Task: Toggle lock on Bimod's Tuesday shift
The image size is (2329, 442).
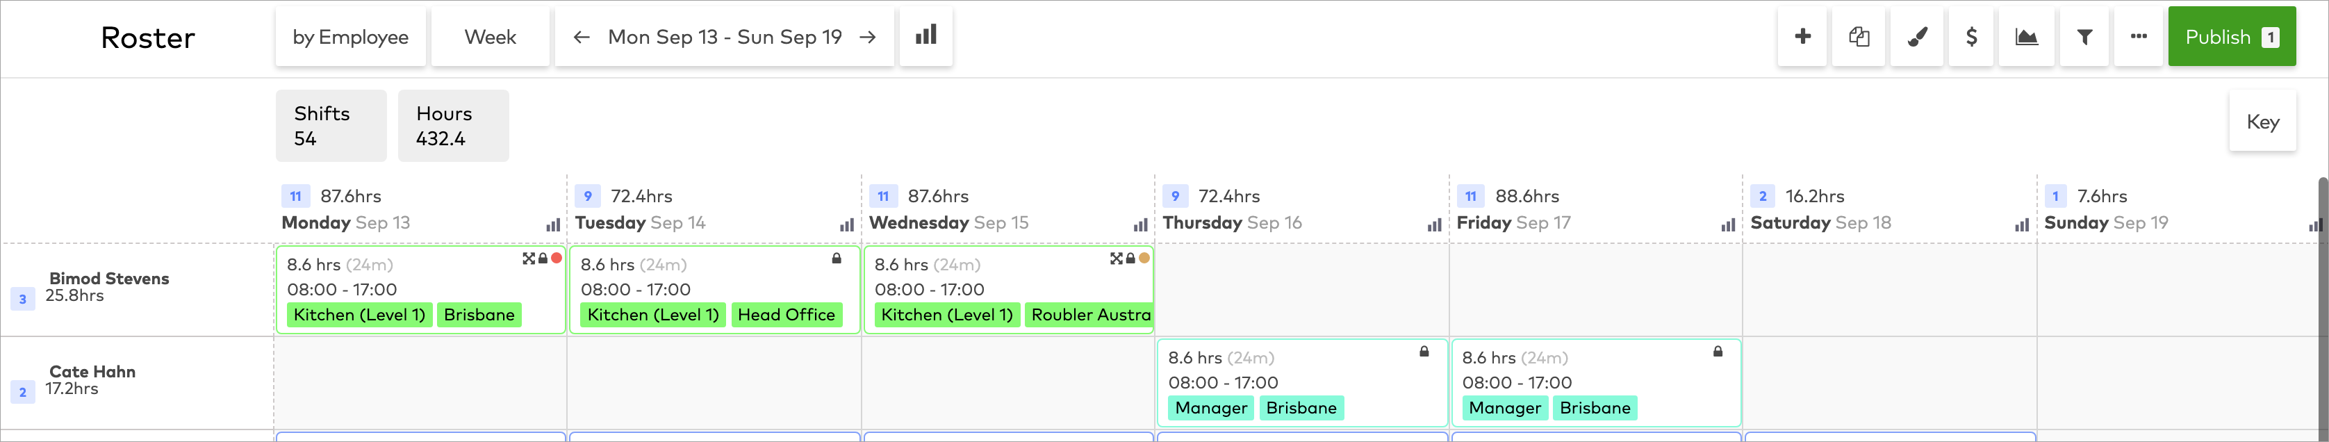Action: pos(837,259)
